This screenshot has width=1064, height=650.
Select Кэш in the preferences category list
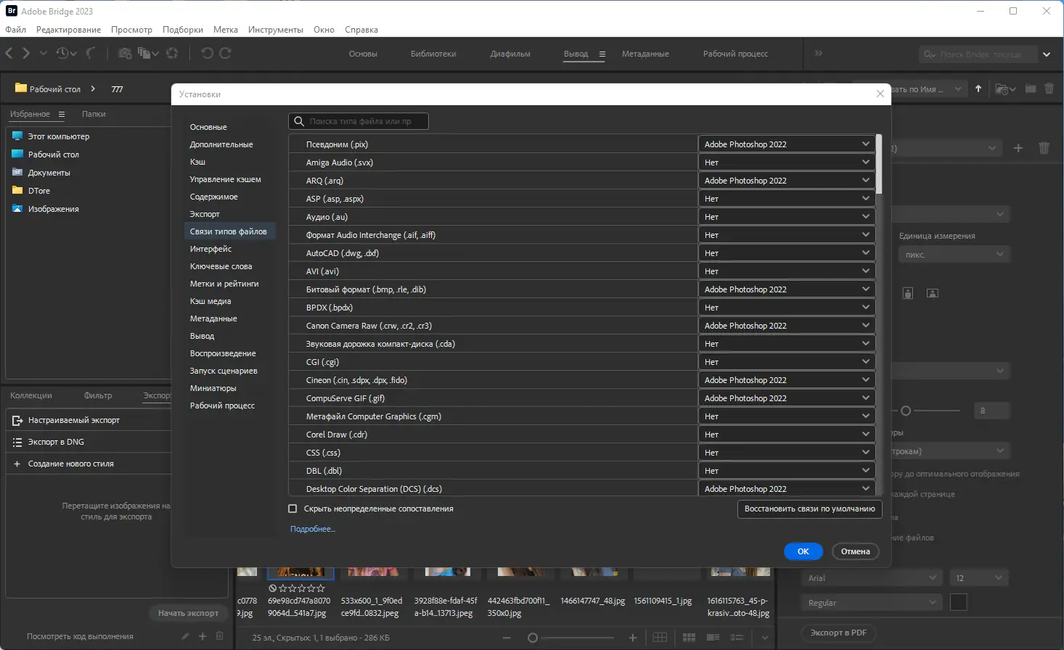pos(197,162)
